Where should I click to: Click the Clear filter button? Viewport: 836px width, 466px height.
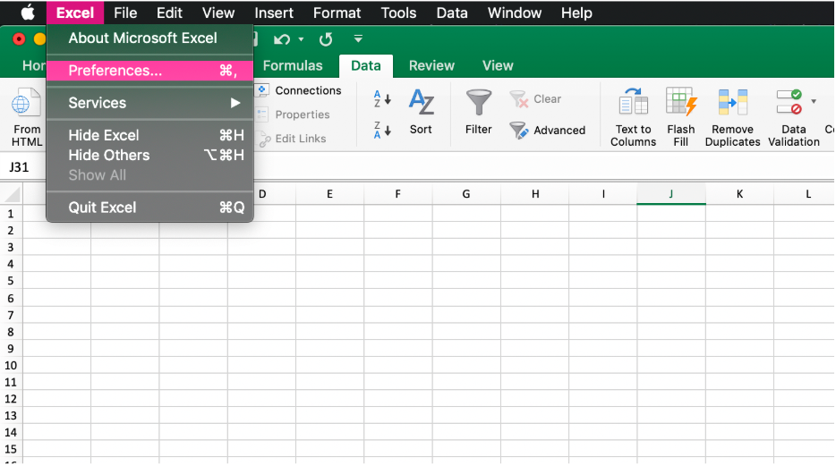pyautogui.click(x=535, y=99)
